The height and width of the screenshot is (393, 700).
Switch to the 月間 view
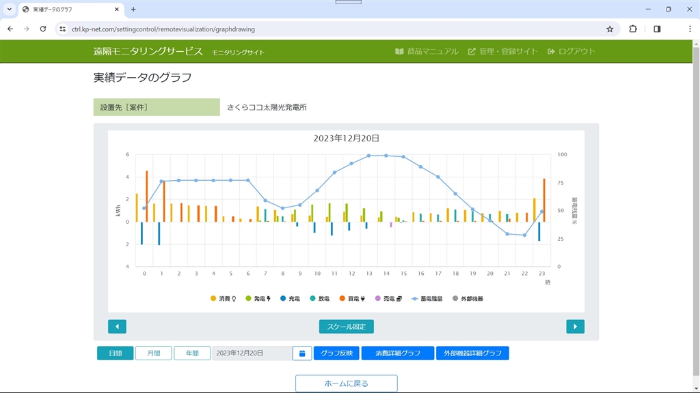154,353
